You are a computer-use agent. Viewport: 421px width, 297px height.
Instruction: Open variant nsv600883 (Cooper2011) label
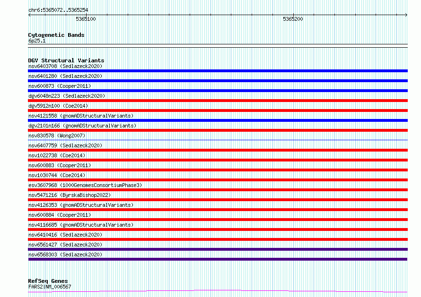60,165
